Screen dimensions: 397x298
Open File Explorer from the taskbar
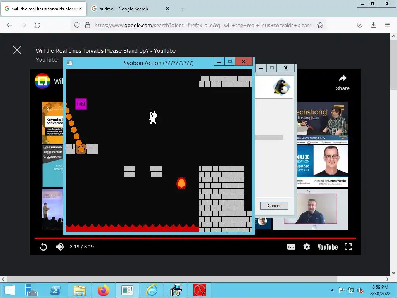(x=79, y=290)
